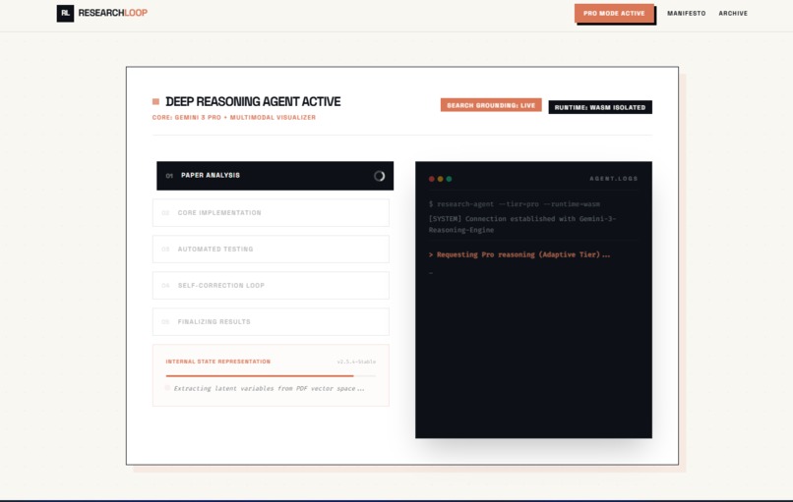The width and height of the screenshot is (793, 502).
Task: Select the Finalizing Results step
Action: [271, 321]
